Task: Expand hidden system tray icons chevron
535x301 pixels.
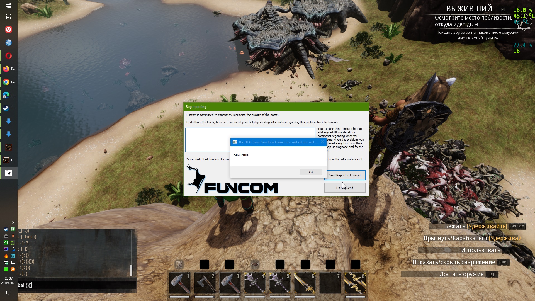Action: (13, 222)
